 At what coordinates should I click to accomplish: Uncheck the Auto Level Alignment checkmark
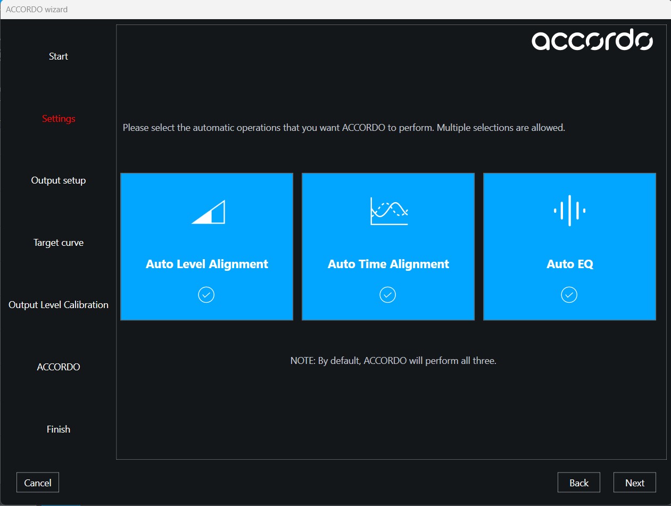tap(206, 295)
